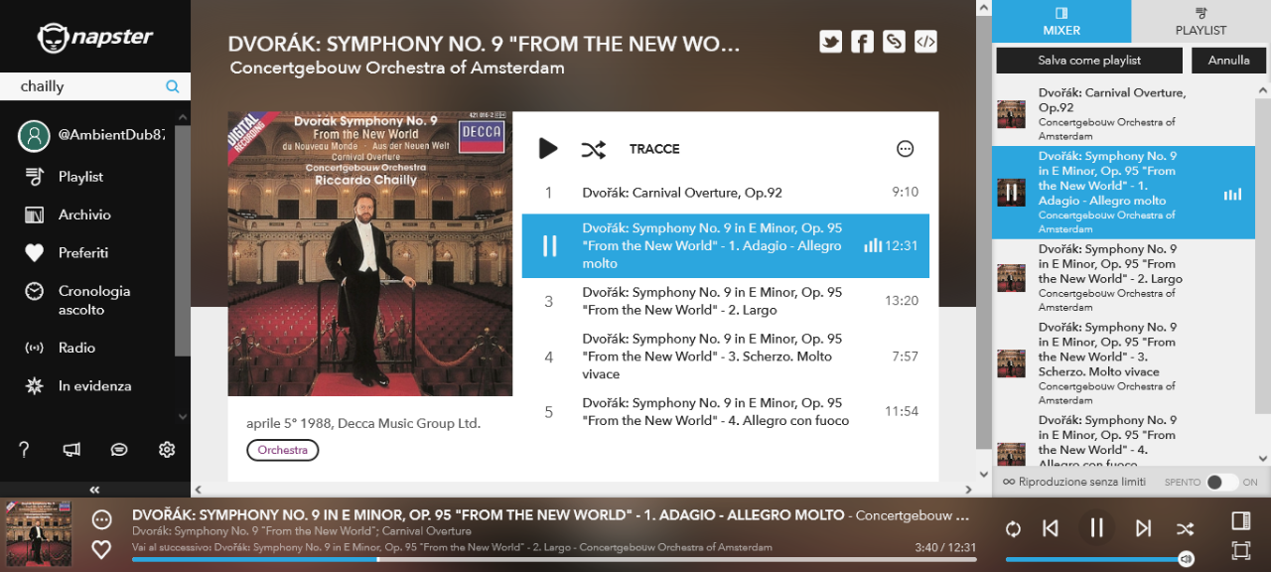Collapse the left sidebar with double chevron
1271x572 pixels.
[95, 490]
